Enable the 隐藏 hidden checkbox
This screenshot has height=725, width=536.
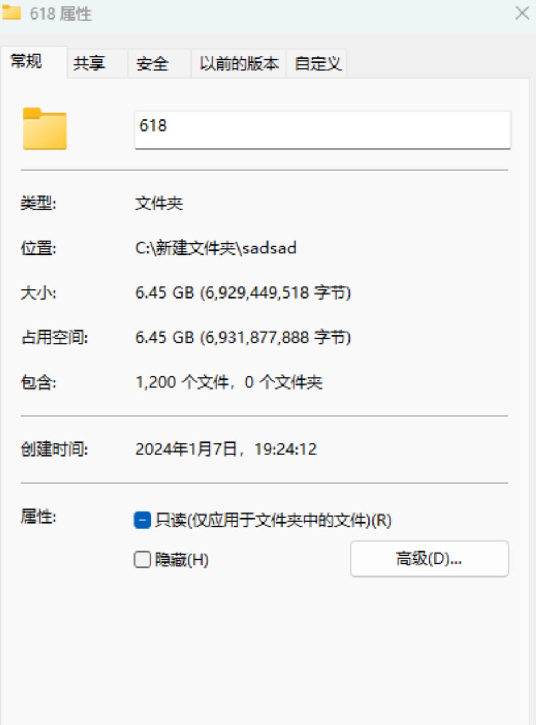point(142,559)
